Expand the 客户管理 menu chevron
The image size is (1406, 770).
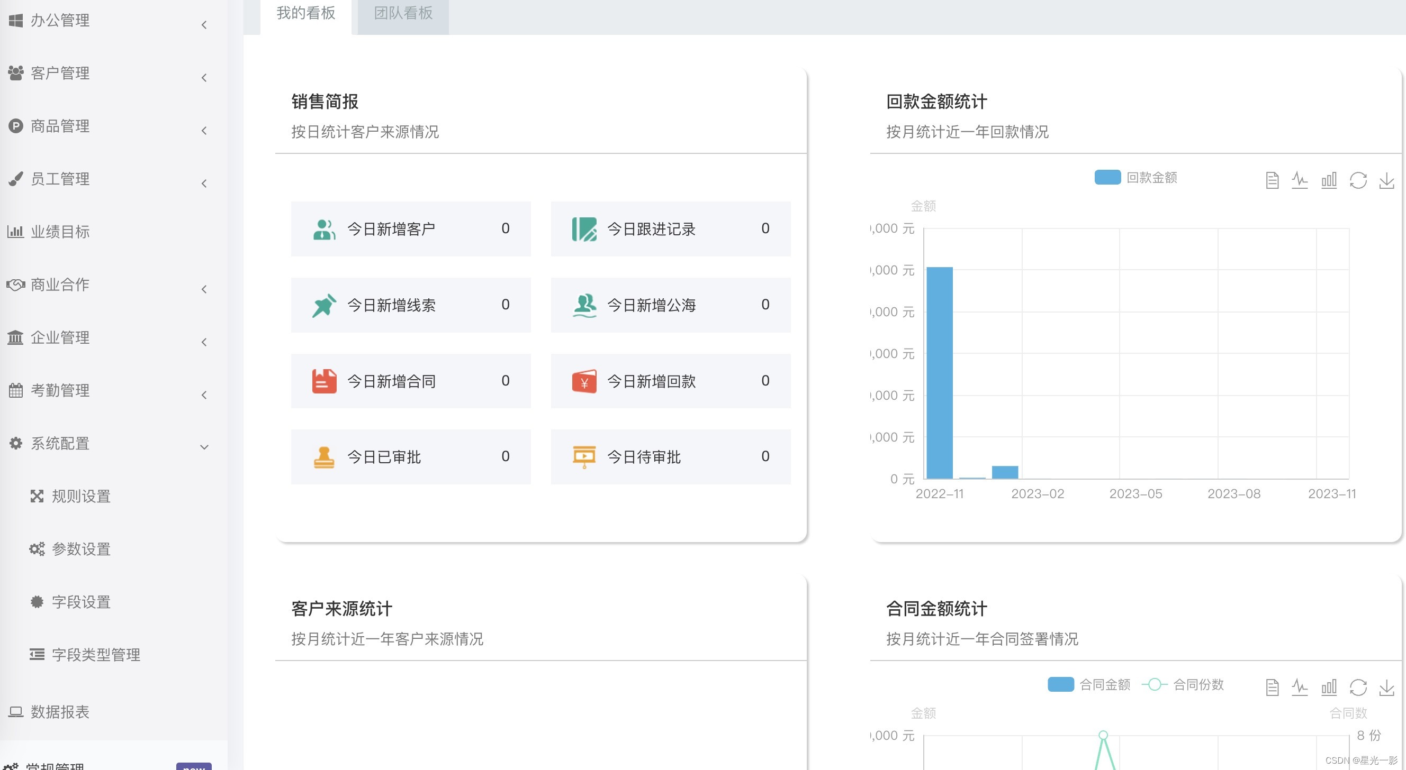[x=204, y=78]
